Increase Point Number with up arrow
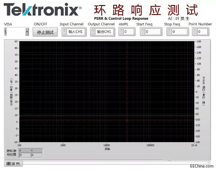216x170 pixels. point(195,30)
